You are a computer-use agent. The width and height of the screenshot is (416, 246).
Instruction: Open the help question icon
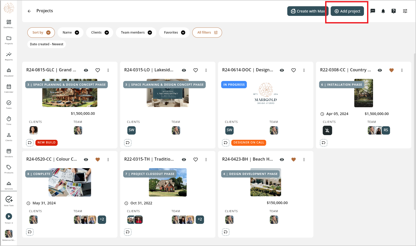click(x=394, y=11)
